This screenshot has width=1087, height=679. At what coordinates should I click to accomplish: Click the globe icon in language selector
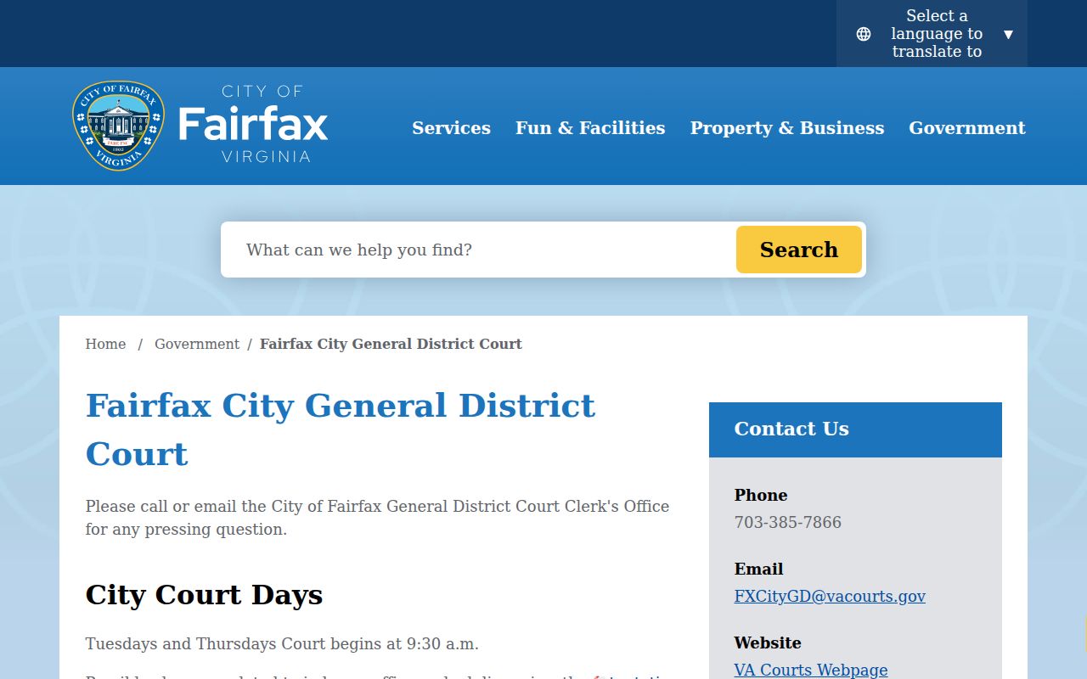(x=864, y=34)
